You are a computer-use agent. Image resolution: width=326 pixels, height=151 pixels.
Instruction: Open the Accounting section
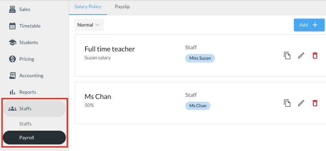(31, 75)
